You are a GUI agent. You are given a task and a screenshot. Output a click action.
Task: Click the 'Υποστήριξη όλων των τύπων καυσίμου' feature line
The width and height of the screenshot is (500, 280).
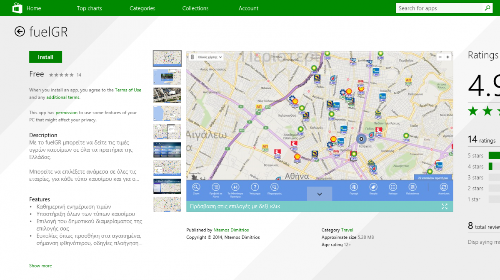click(86, 214)
